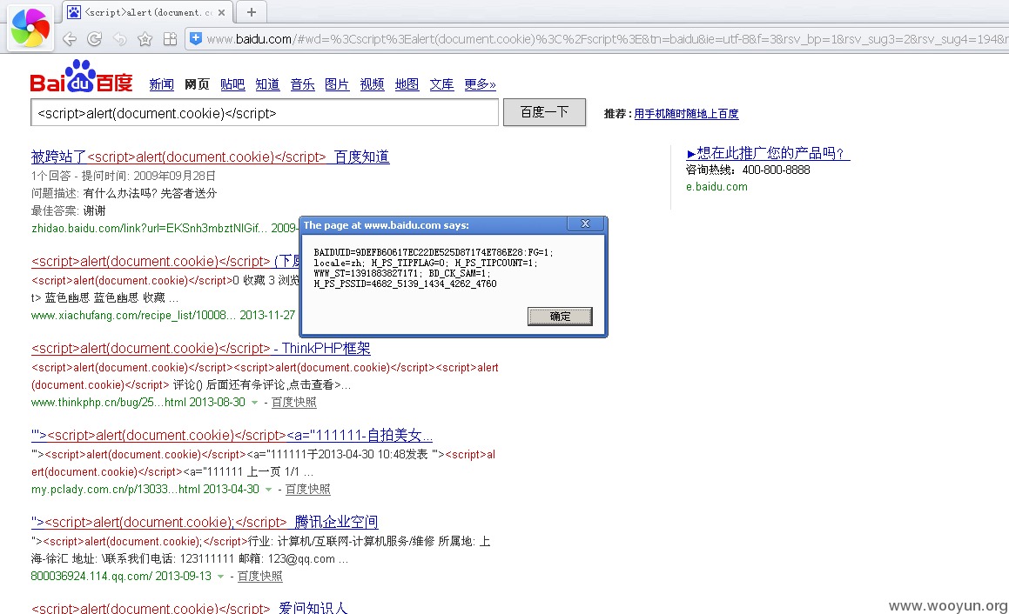Close the alert dialog with X button
The height and width of the screenshot is (614, 1009).
click(x=585, y=224)
